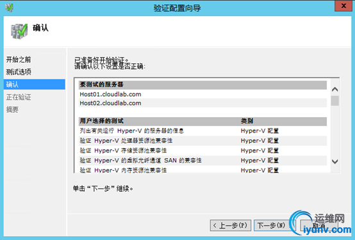355x240 pixels.
Task: Go to the 测试选项 step
Action: point(19,72)
